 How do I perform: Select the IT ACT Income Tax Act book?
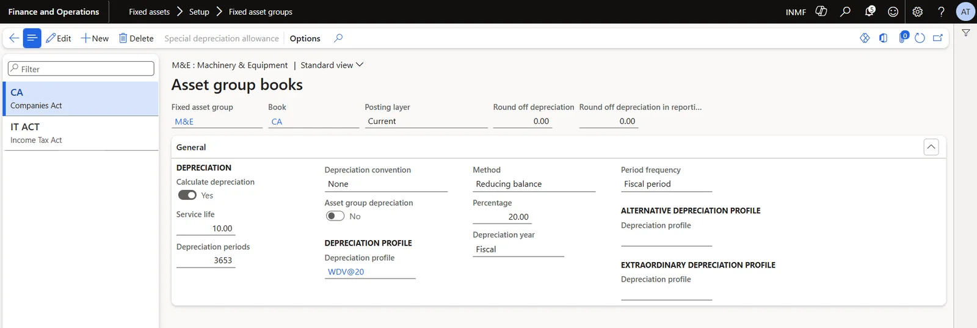tap(81, 133)
